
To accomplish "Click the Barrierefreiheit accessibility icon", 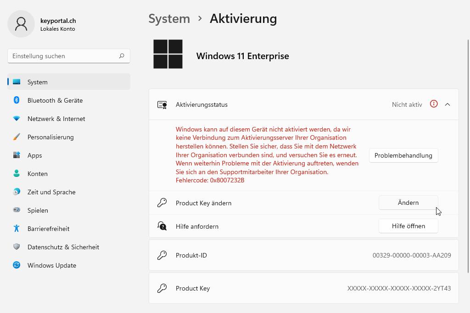I will pos(17,229).
